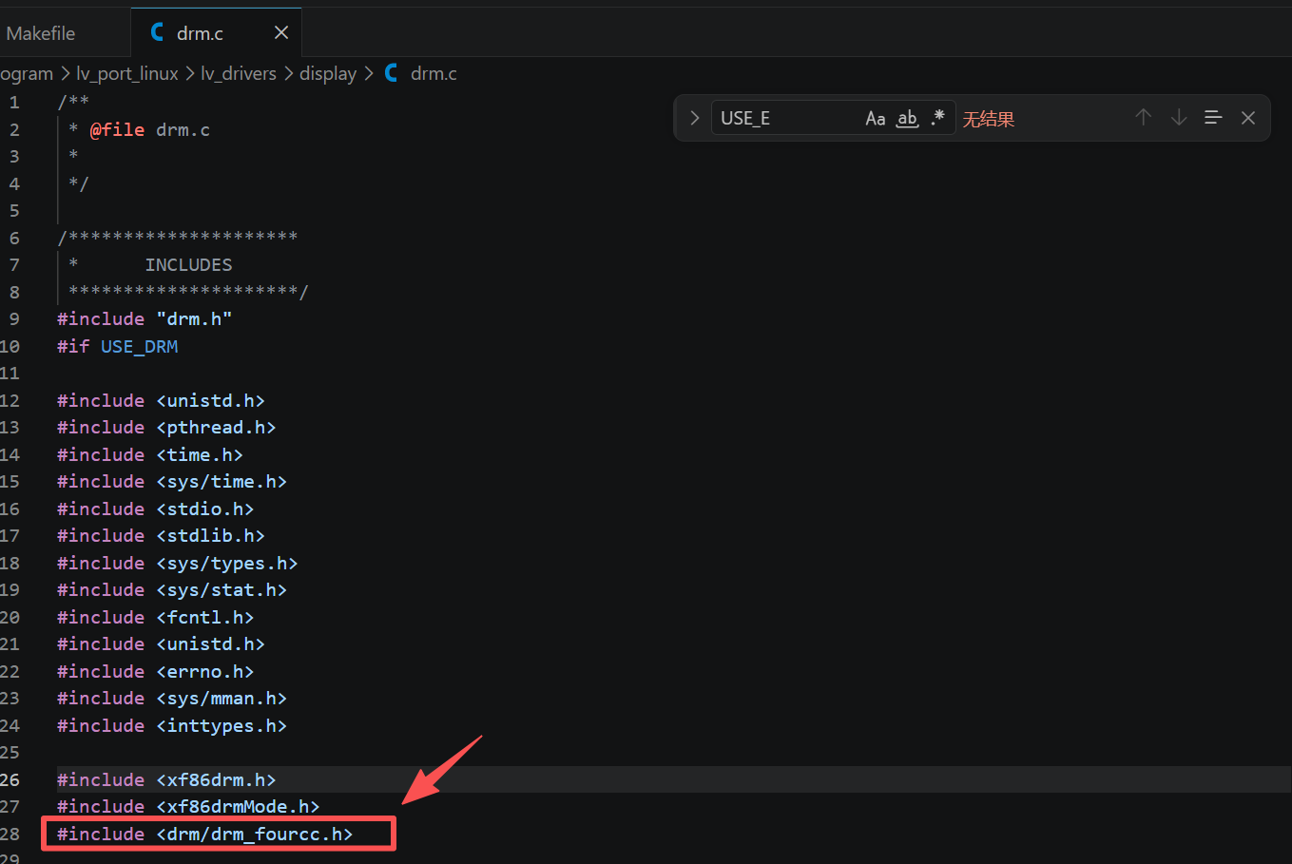
Task: Click the INCLUDES comment heading
Action: click(188, 265)
